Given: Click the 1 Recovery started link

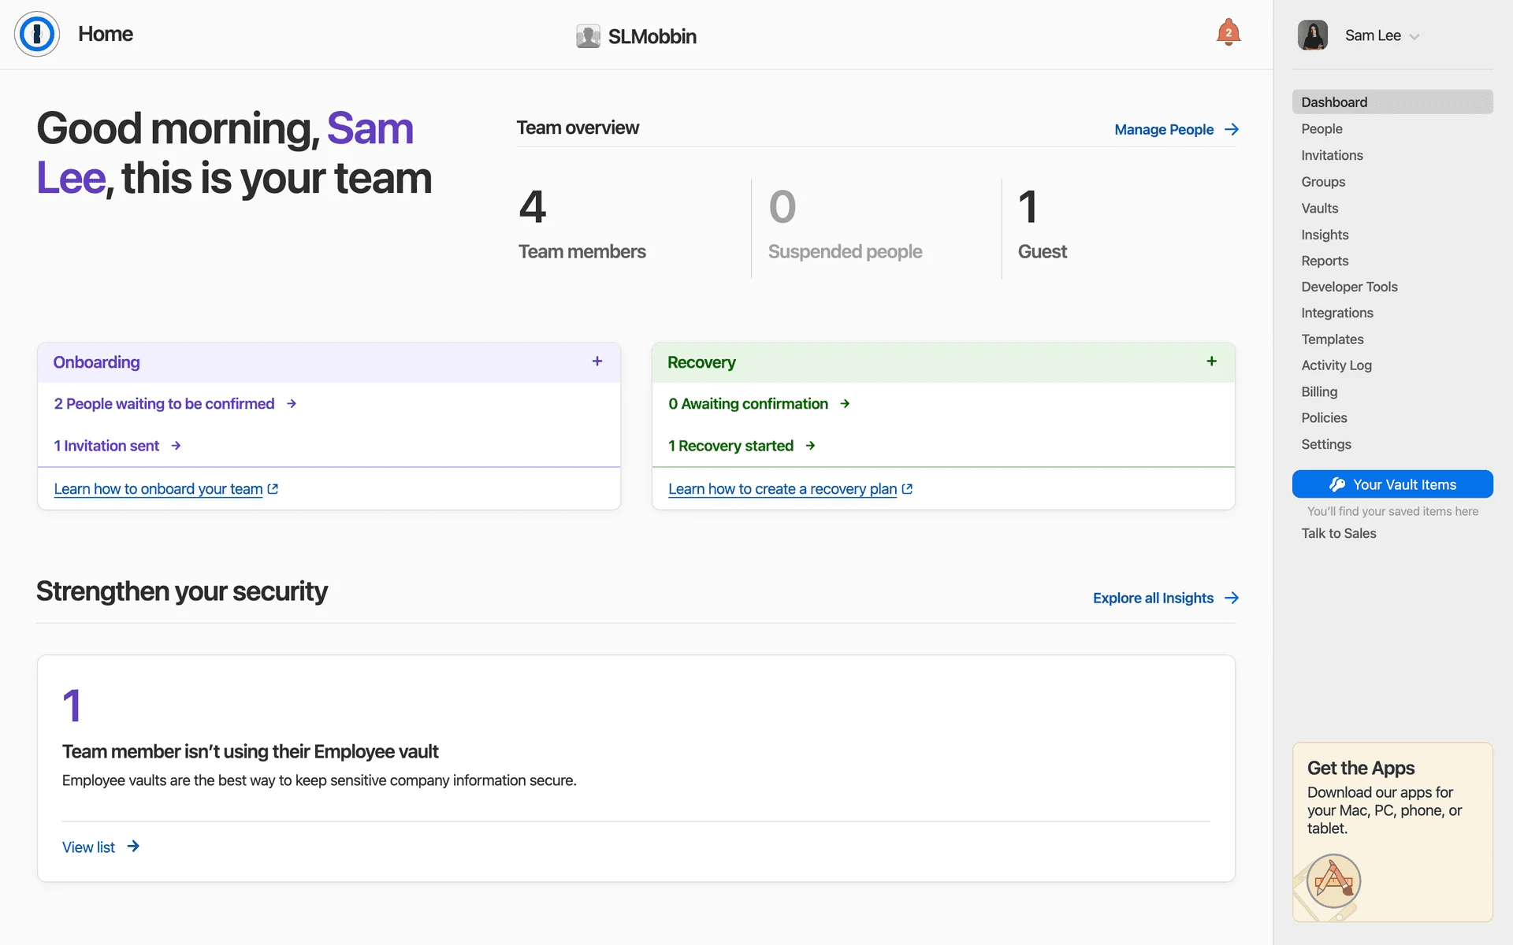Looking at the screenshot, I should click(730, 447).
